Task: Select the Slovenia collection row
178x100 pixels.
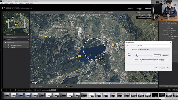Action: click(x=16, y=47)
